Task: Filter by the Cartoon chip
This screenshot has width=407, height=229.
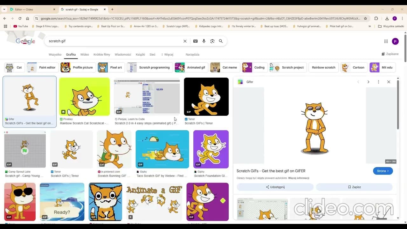Action: tap(354, 67)
